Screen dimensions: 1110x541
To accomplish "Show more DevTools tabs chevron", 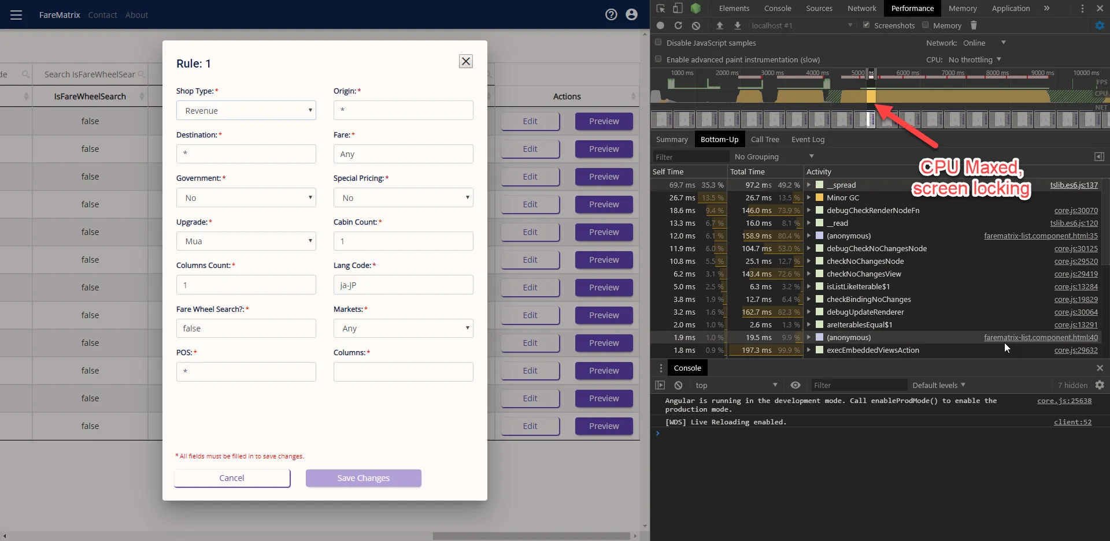I will [x=1047, y=8].
